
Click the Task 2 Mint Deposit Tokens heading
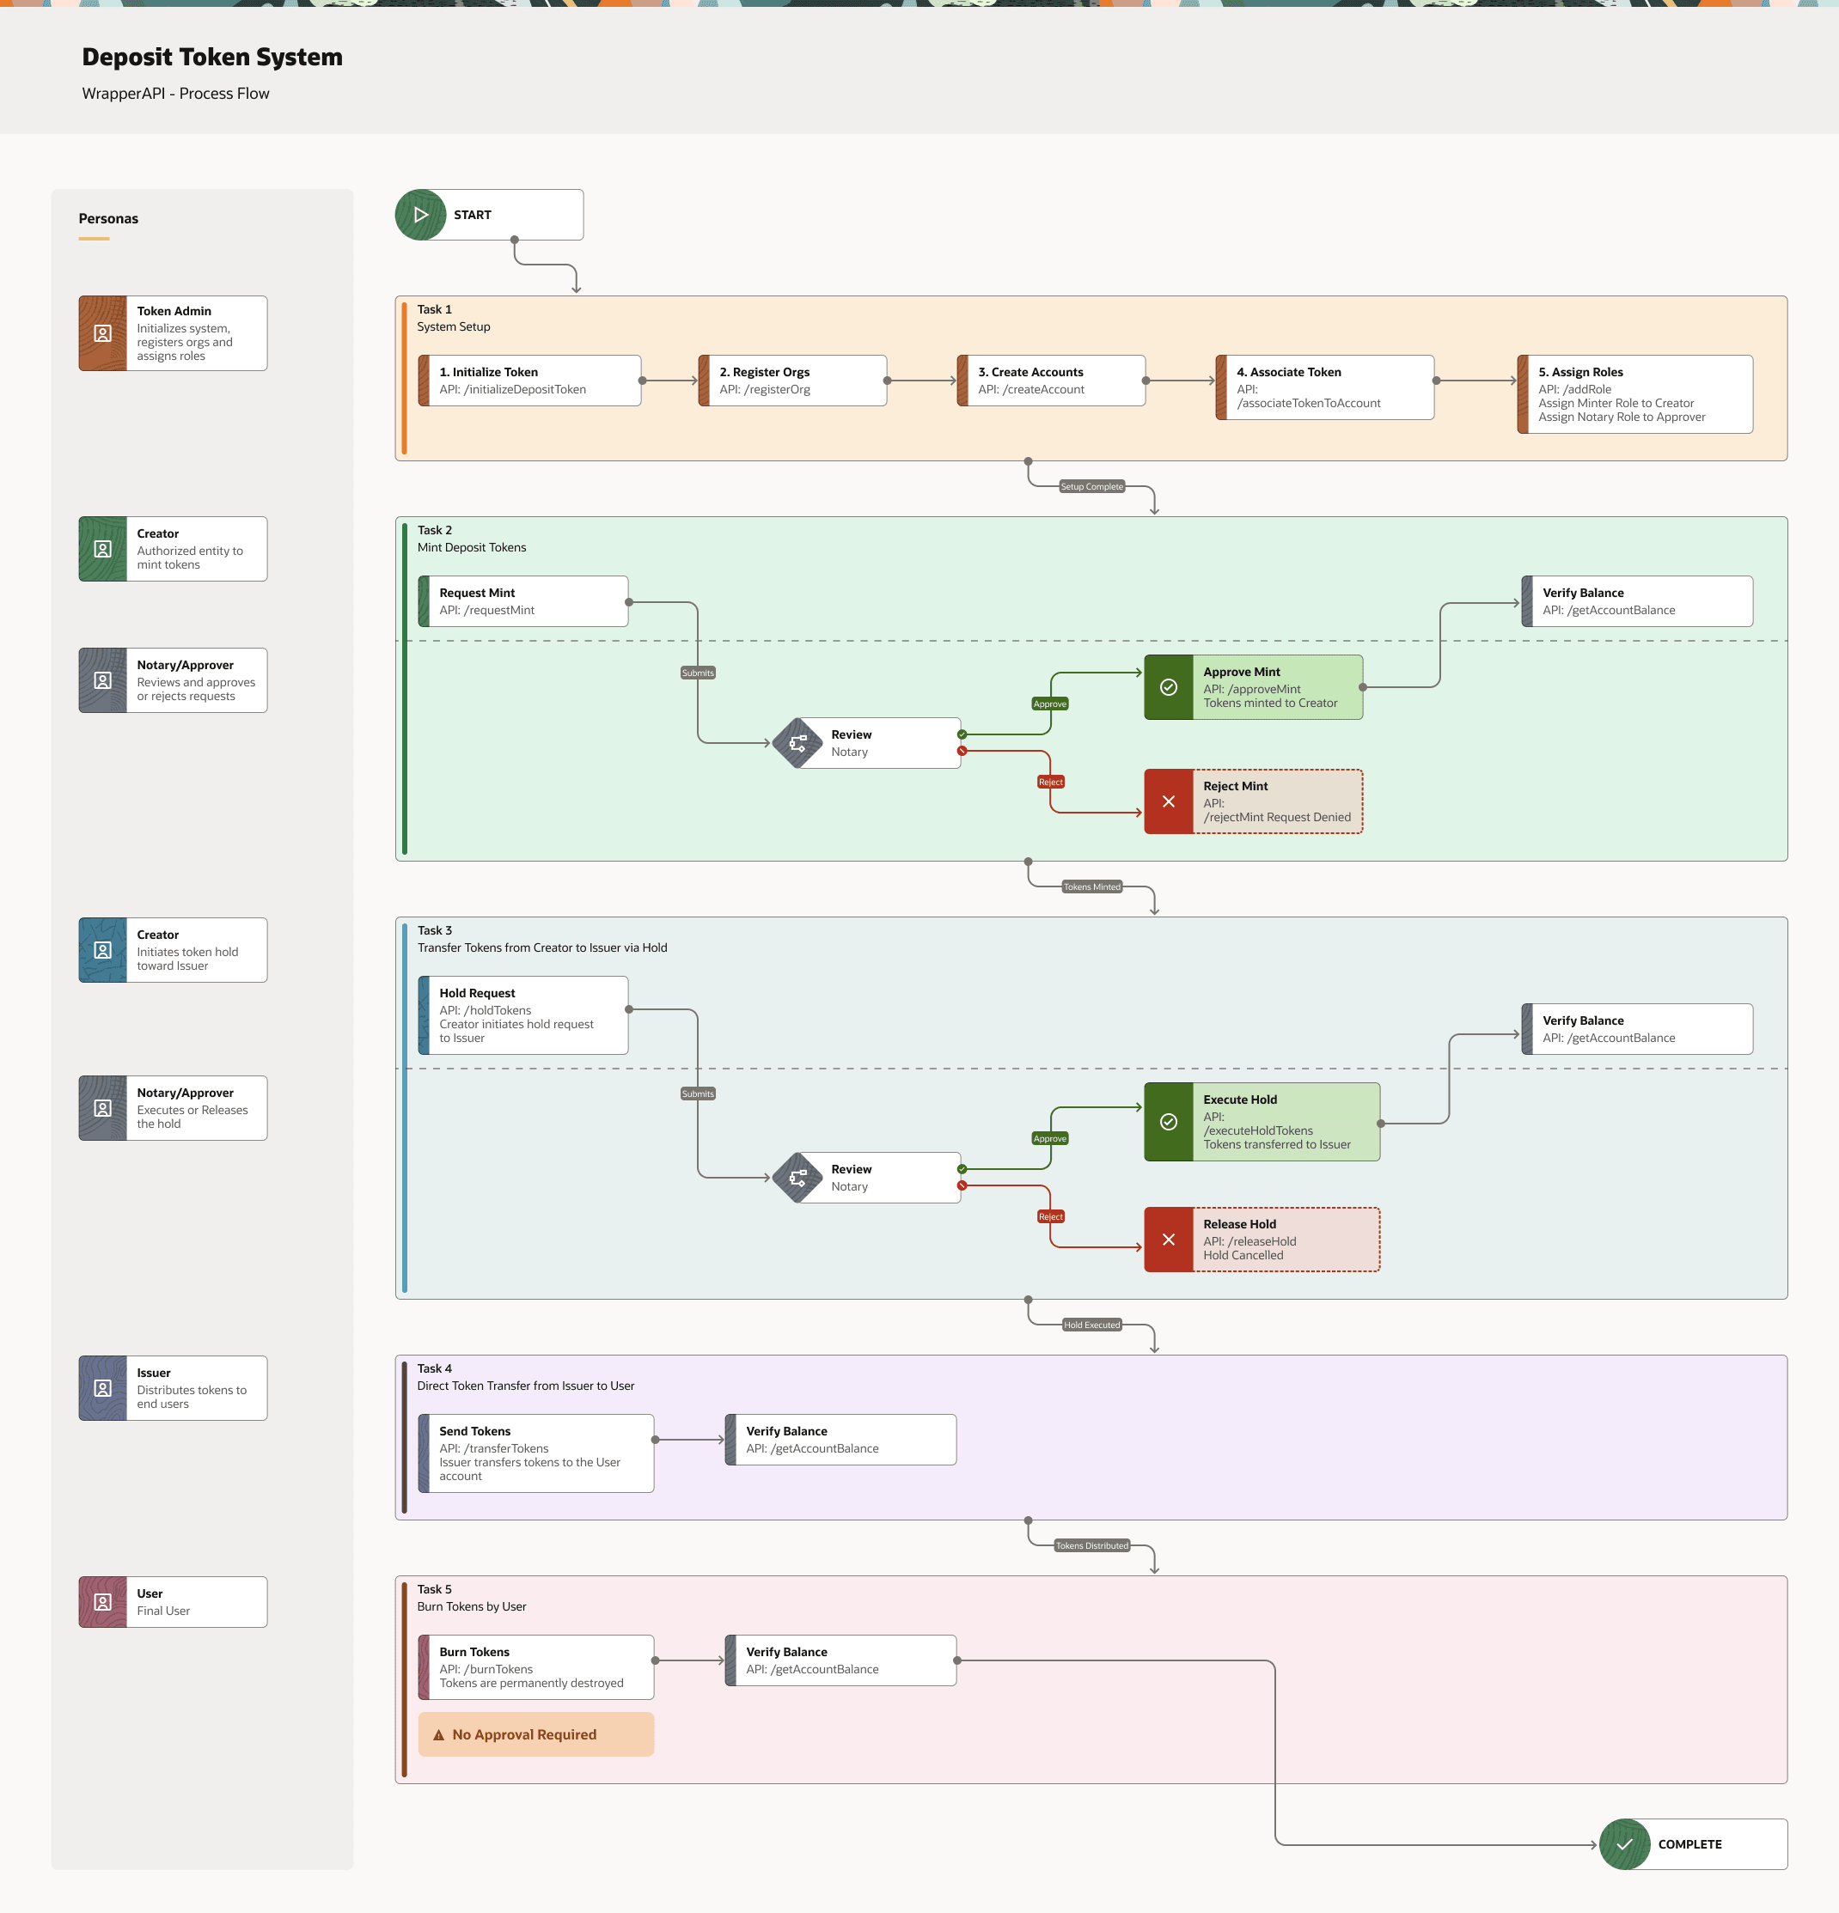[472, 539]
